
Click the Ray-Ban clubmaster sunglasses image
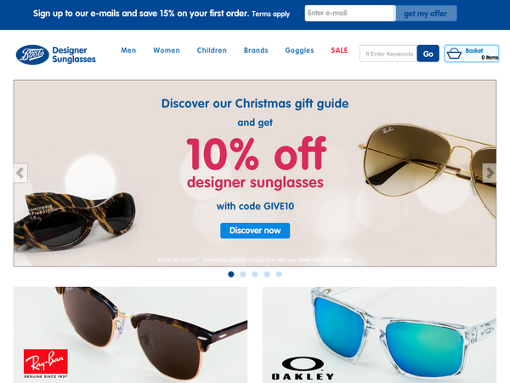click(130, 334)
